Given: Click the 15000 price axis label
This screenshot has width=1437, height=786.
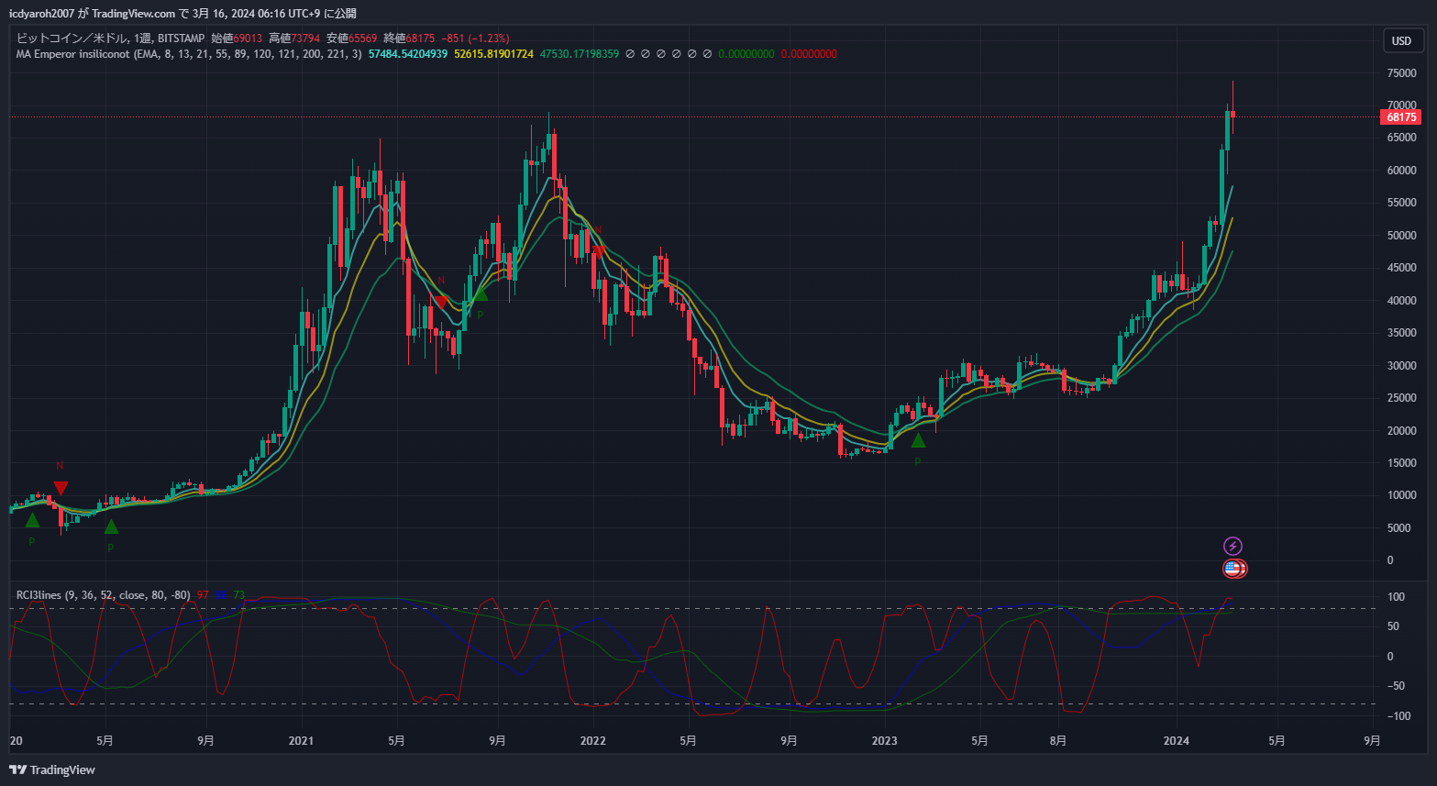Looking at the screenshot, I should pyautogui.click(x=1401, y=463).
